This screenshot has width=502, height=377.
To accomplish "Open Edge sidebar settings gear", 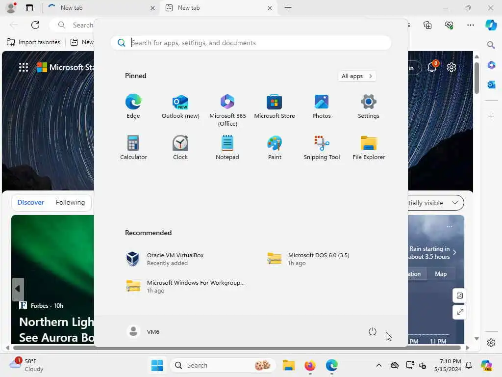I will [491, 343].
